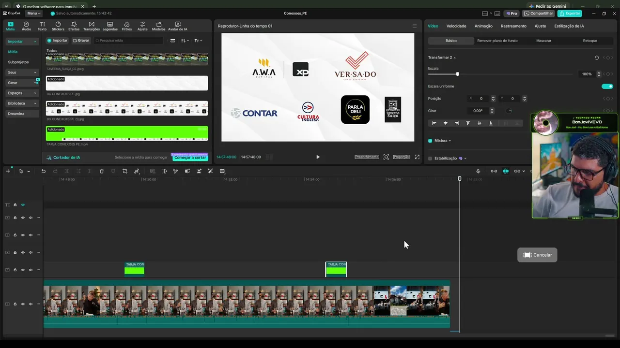Click the crop tool in timeline toolbar
The image size is (620, 348).
125,171
